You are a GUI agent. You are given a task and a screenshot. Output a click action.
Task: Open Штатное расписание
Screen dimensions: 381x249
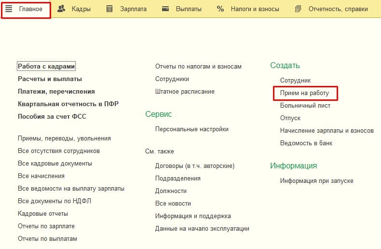pos(185,92)
